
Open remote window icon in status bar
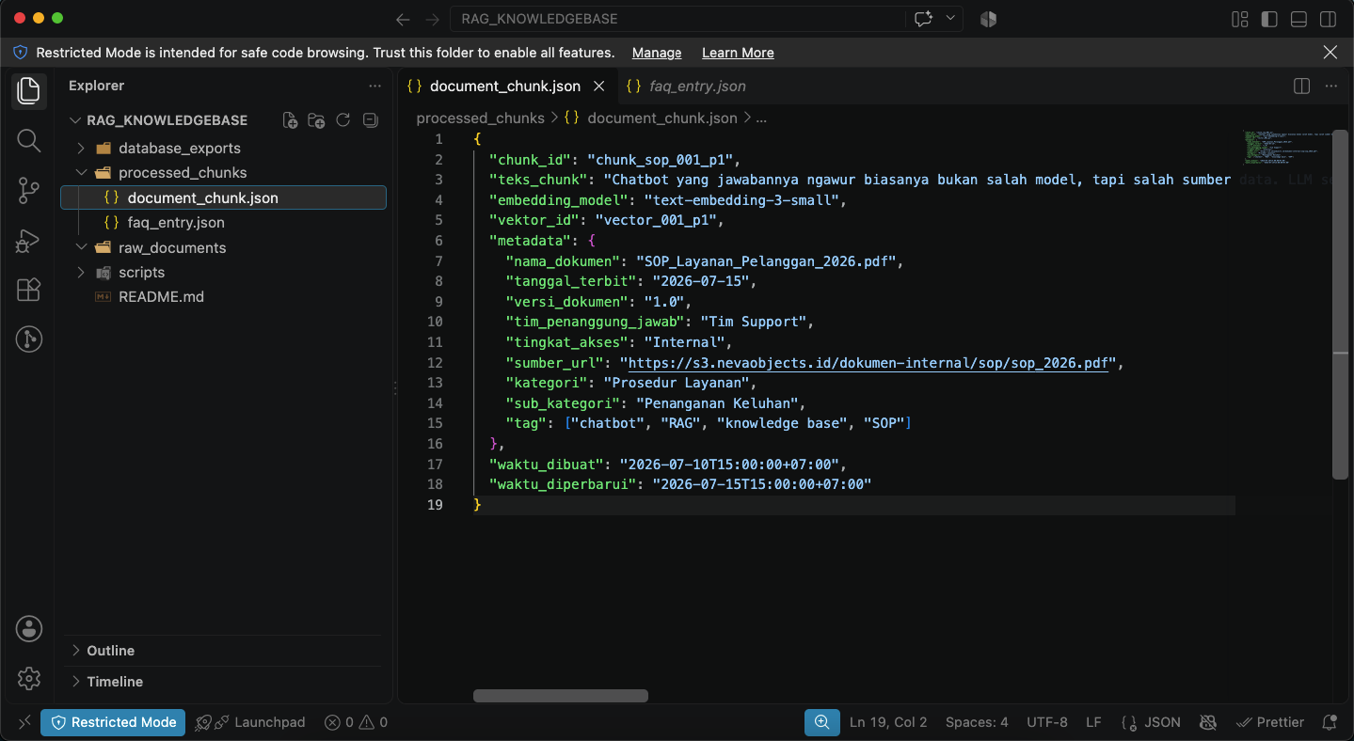point(24,722)
